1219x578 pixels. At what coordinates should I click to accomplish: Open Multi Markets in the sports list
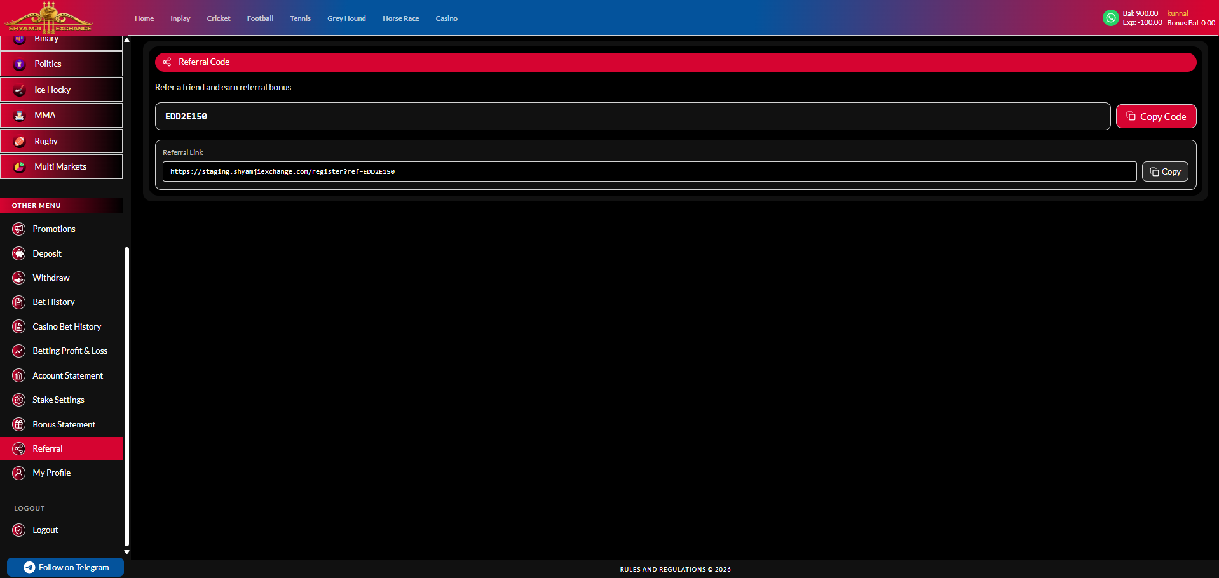click(x=61, y=166)
